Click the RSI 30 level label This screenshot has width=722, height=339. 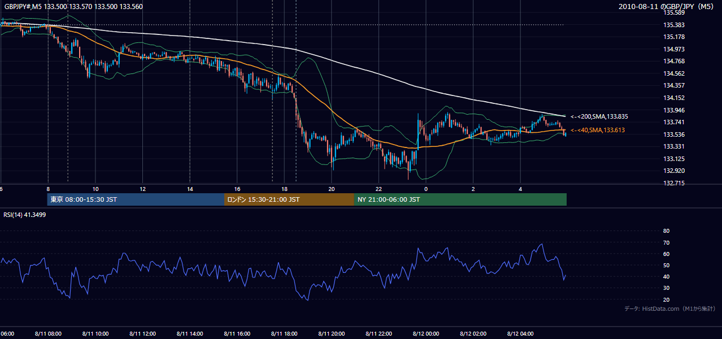[666, 288]
